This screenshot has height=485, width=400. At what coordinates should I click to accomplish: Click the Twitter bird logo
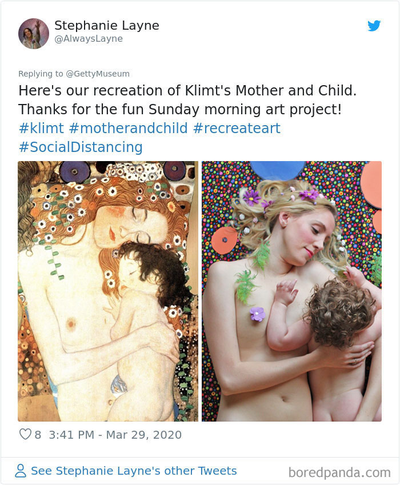pyautogui.click(x=375, y=26)
